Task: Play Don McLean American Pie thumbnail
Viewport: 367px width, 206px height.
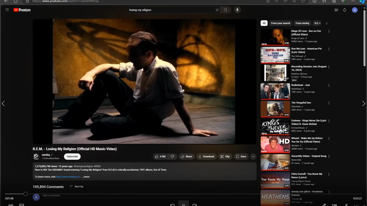Action: pyautogui.click(x=275, y=55)
